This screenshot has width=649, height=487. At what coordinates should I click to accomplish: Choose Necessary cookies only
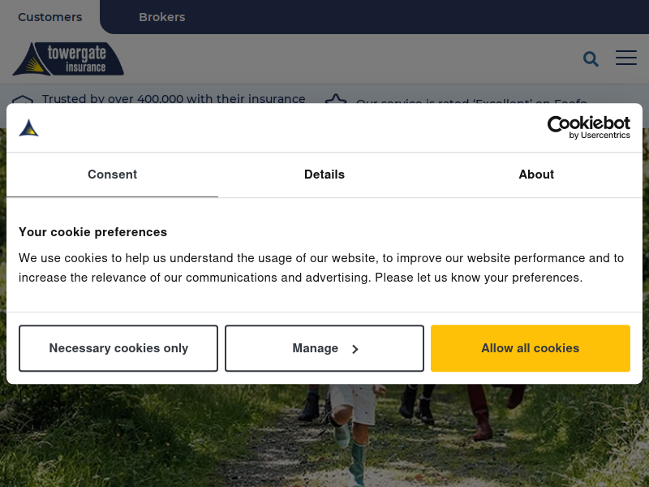(x=118, y=348)
